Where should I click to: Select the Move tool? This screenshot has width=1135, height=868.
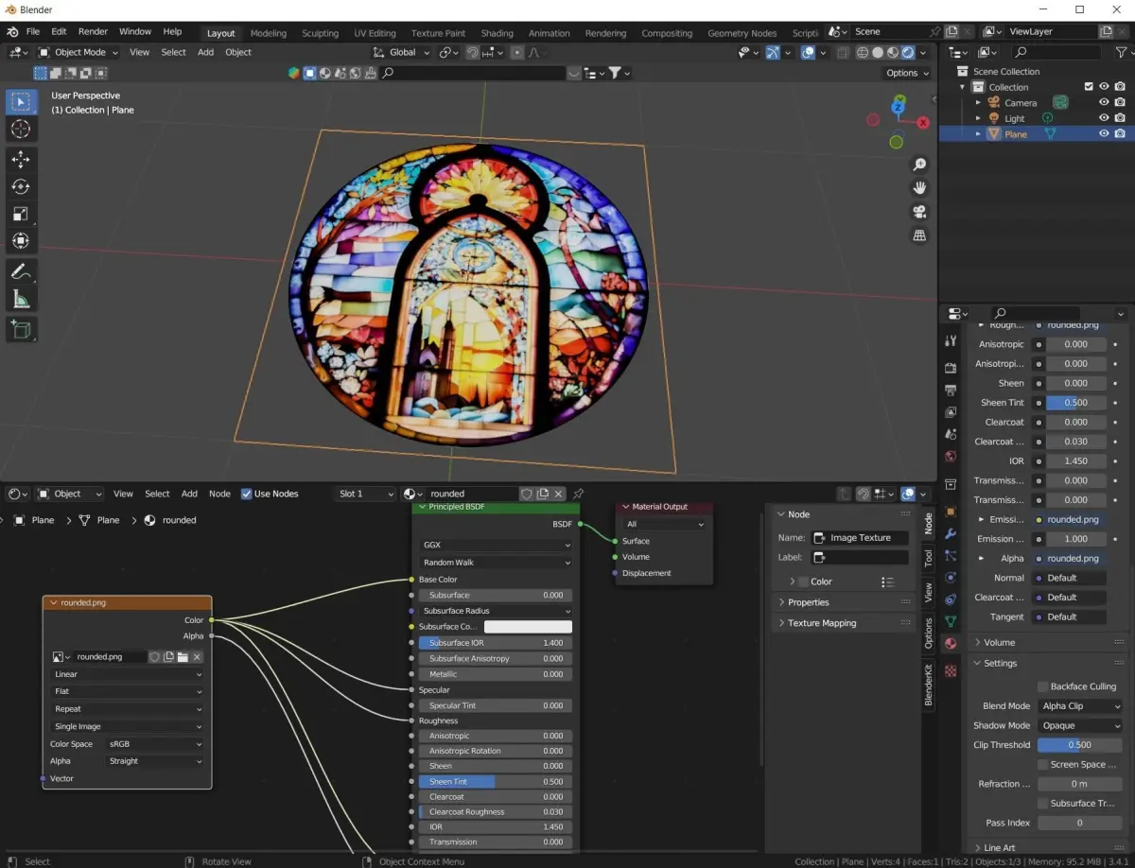(x=21, y=160)
